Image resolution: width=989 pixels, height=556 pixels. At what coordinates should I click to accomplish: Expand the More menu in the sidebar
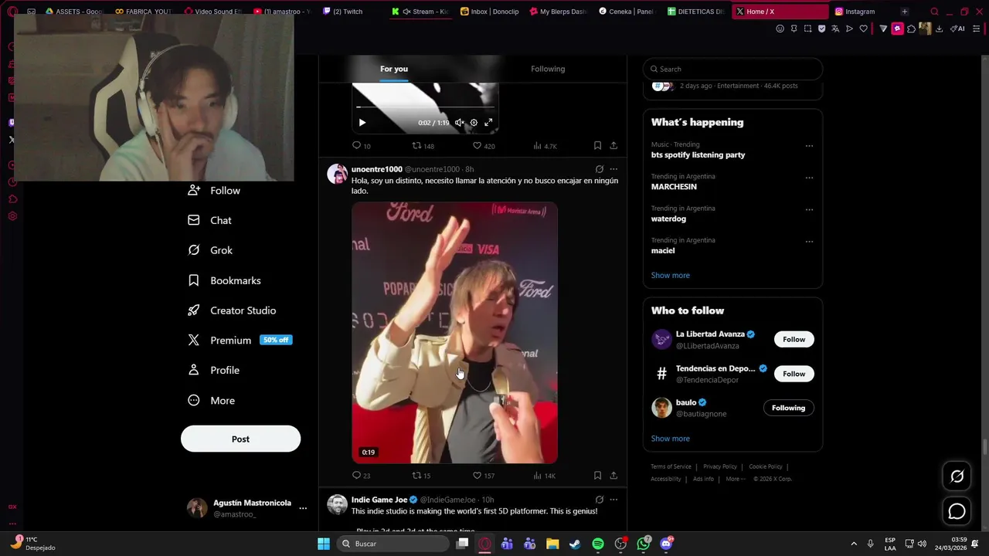[x=211, y=400]
